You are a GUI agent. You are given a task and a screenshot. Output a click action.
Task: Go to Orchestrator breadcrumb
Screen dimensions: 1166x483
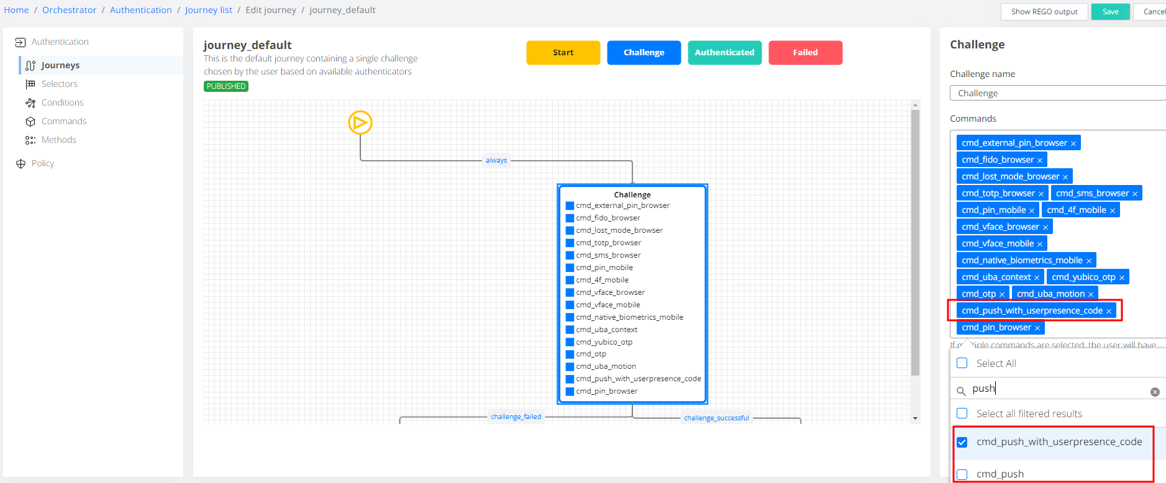69,10
